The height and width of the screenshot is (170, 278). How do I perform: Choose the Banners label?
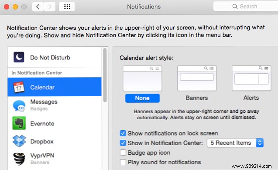pos(197,98)
